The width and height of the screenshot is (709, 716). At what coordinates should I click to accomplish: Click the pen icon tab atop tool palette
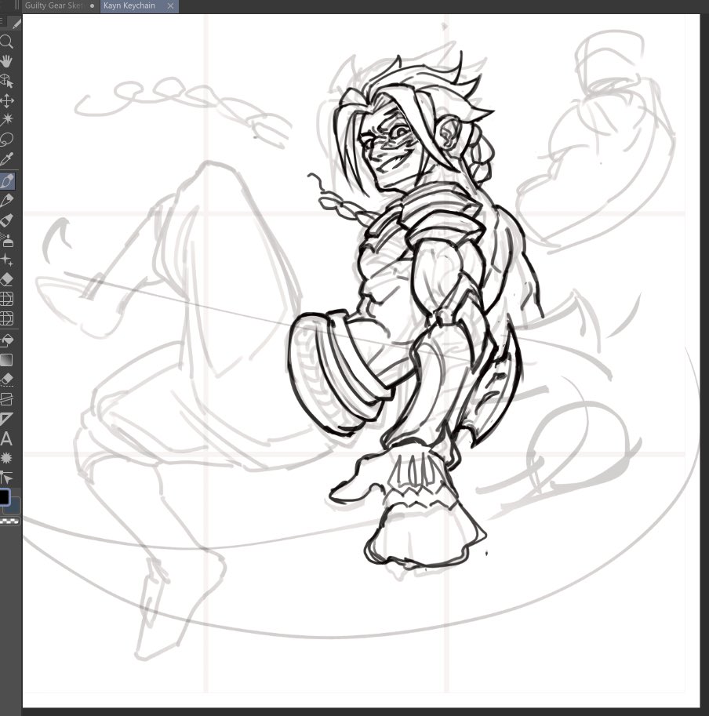click(16, 23)
